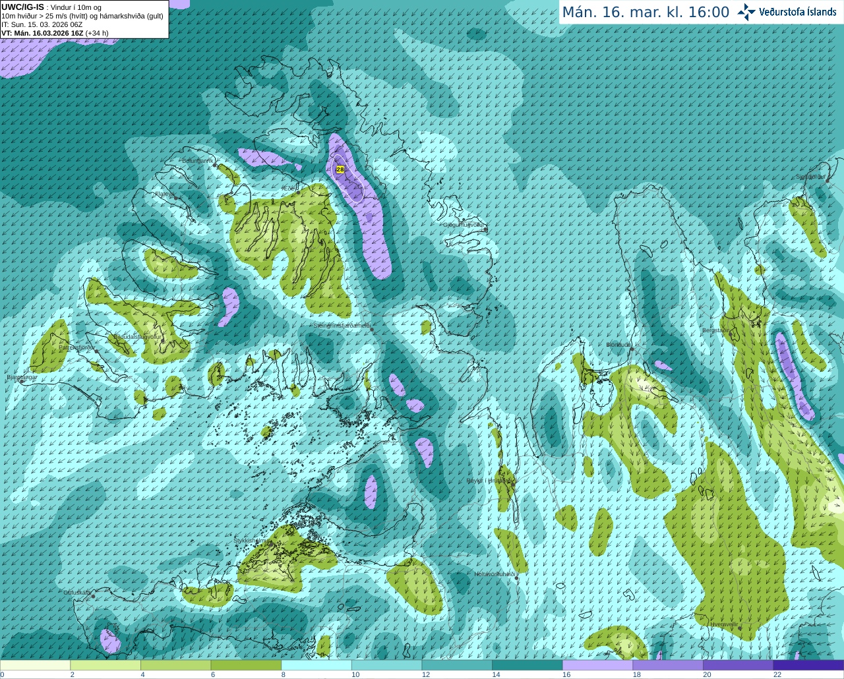Click the 2–4 m/s light green legend swatch
Screen dimensions: 844x679
coord(105,665)
